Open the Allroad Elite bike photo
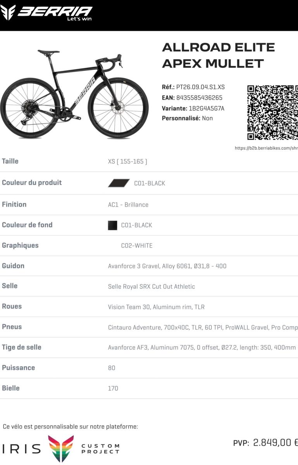 click(74, 94)
